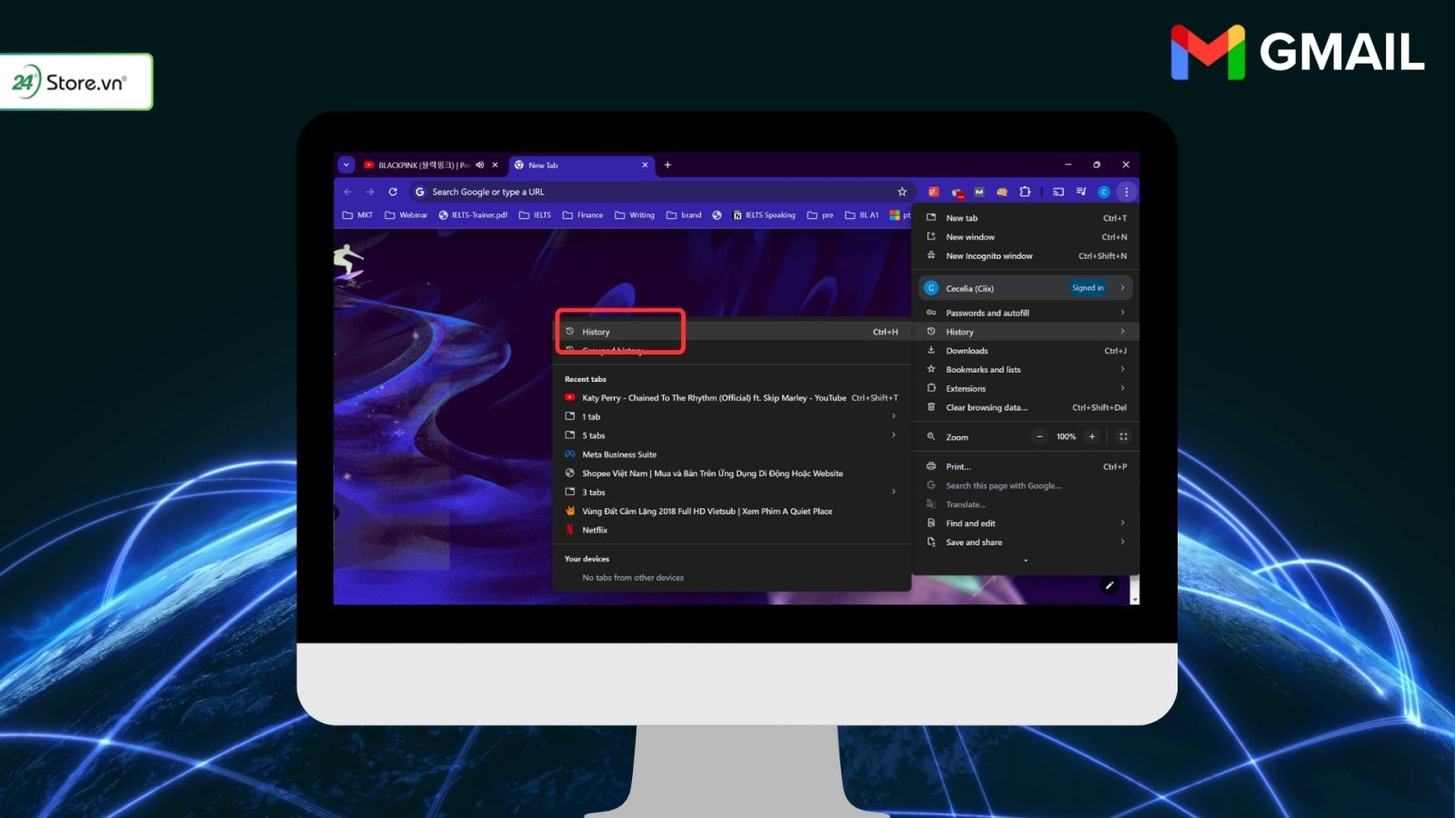Open the media control music icon
The image size is (1455, 818).
1081,192
